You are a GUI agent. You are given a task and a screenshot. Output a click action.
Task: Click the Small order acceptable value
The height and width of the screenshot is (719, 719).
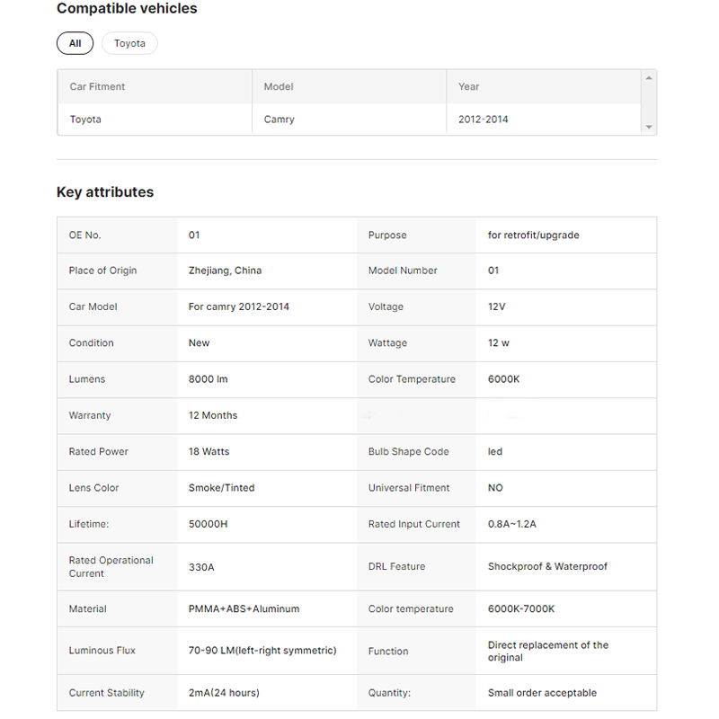[x=542, y=693]
